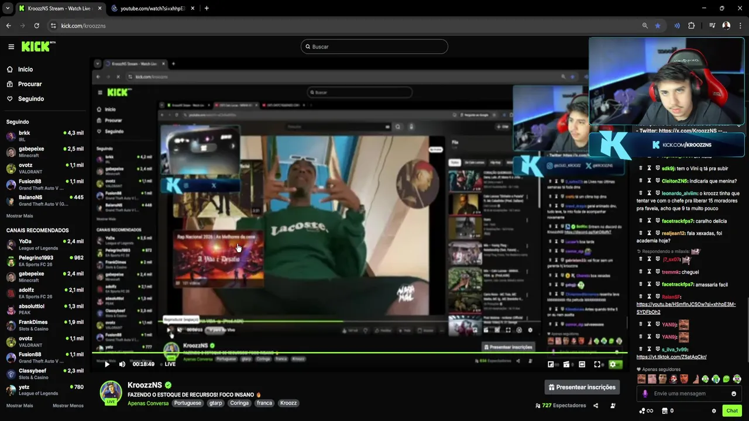
Task: Open followed channel Fusion88
Action: [x=44, y=184]
